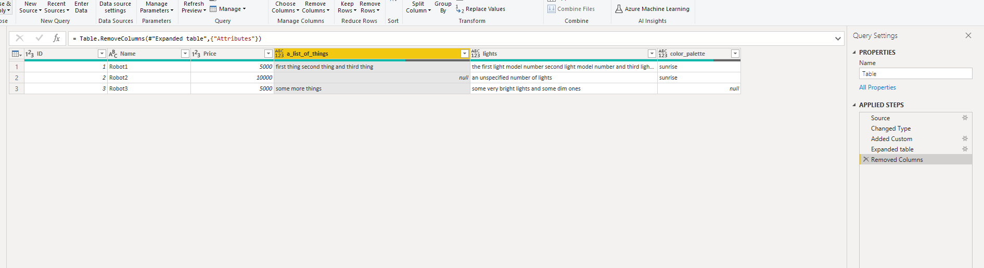This screenshot has height=268, width=984.
Task: Open the ID column filter dropdown
Action: click(x=102, y=54)
